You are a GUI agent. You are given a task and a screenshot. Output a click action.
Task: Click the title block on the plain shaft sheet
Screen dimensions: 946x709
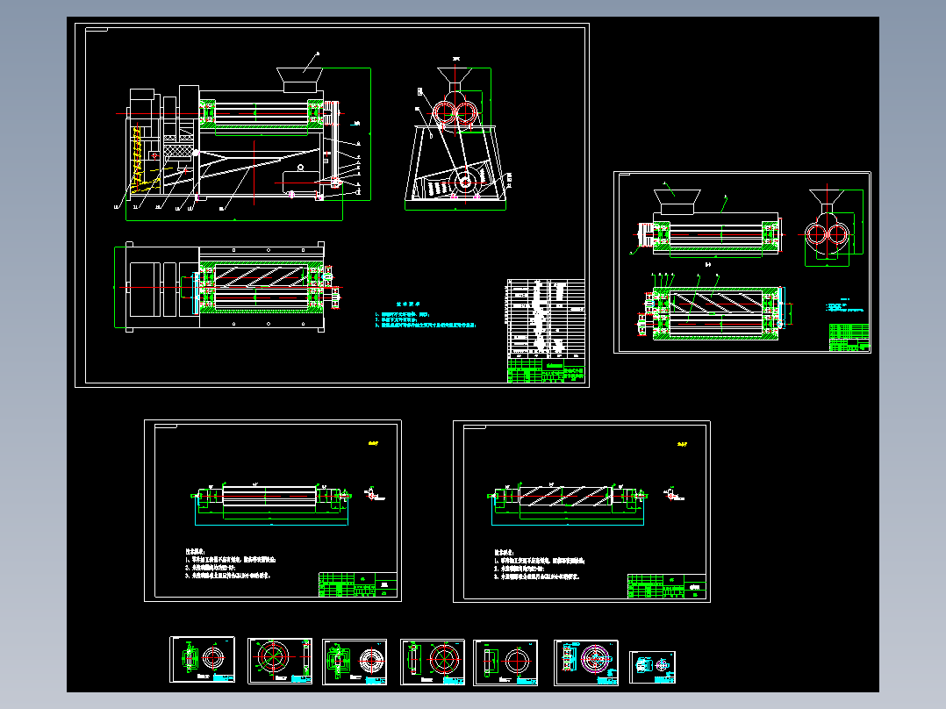[358, 584]
